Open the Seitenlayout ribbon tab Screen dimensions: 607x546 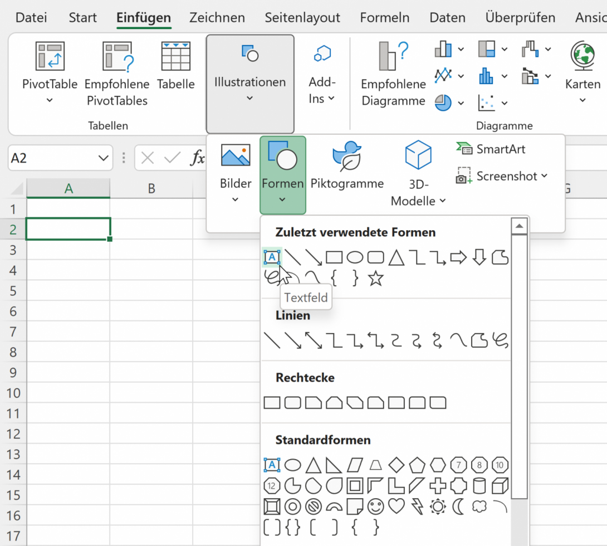click(x=302, y=18)
